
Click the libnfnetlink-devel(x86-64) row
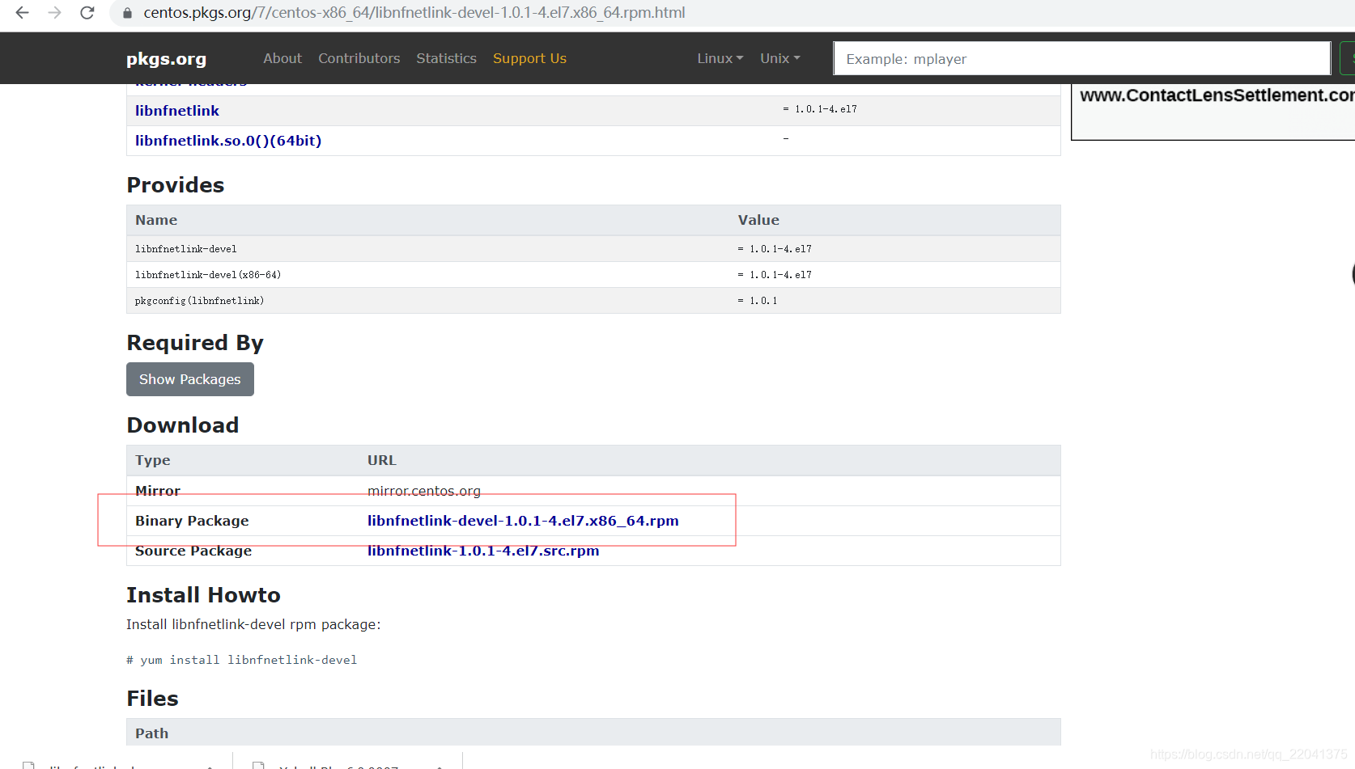593,275
